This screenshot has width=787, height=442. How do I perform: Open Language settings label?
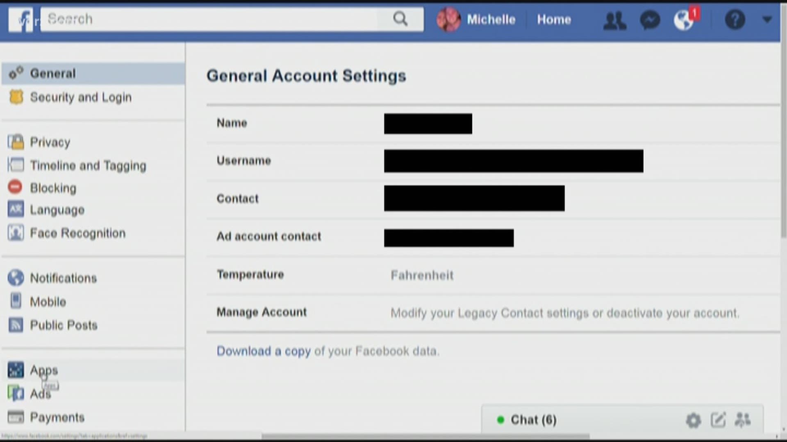click(57, 210)
